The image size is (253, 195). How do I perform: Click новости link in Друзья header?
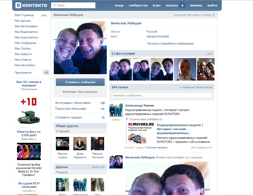[98, 167]
